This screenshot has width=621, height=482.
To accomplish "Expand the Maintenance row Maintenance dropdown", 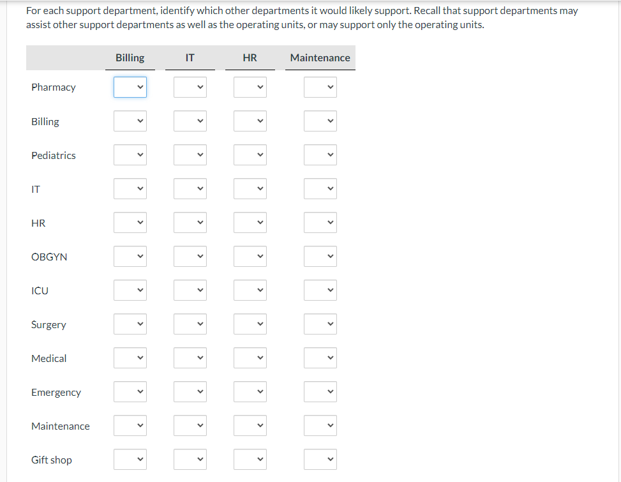I will pyautogui.click(x=320, y=426).
